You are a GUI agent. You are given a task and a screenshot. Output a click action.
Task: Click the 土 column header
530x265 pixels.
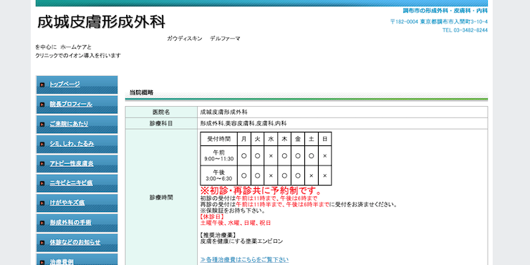coord(312,139)
